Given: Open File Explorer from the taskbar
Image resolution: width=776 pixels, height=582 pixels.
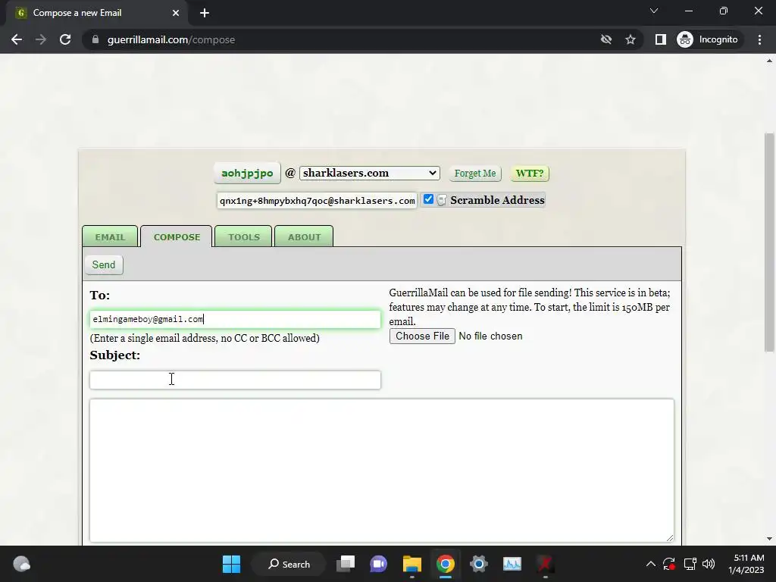Looking at the screenshot, I should coord(411,564).
